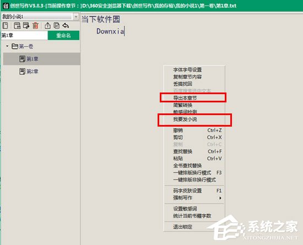Click the copy documents toolbar icon
This screenshot has height=245, width=303.
(57, 25)
